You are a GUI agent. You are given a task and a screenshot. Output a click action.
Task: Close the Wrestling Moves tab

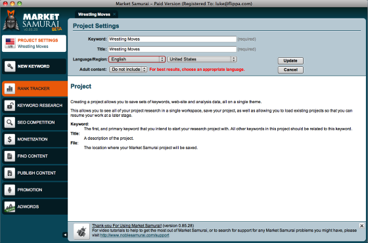(x=114, y=14)
